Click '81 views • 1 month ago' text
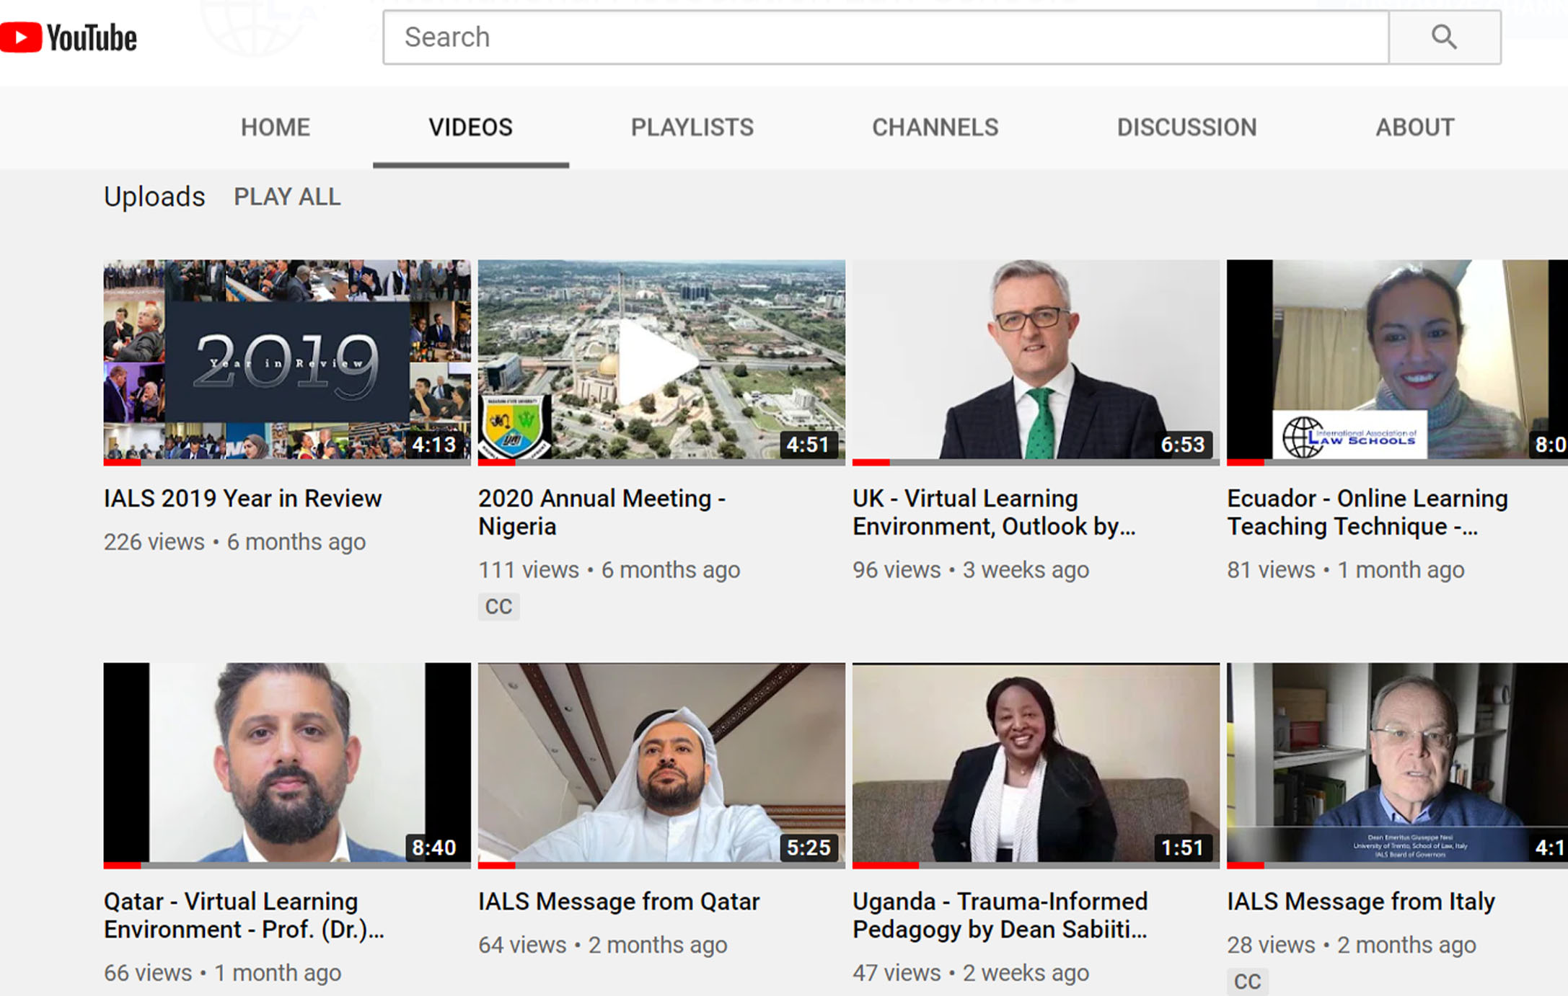 click(1346, 570)
